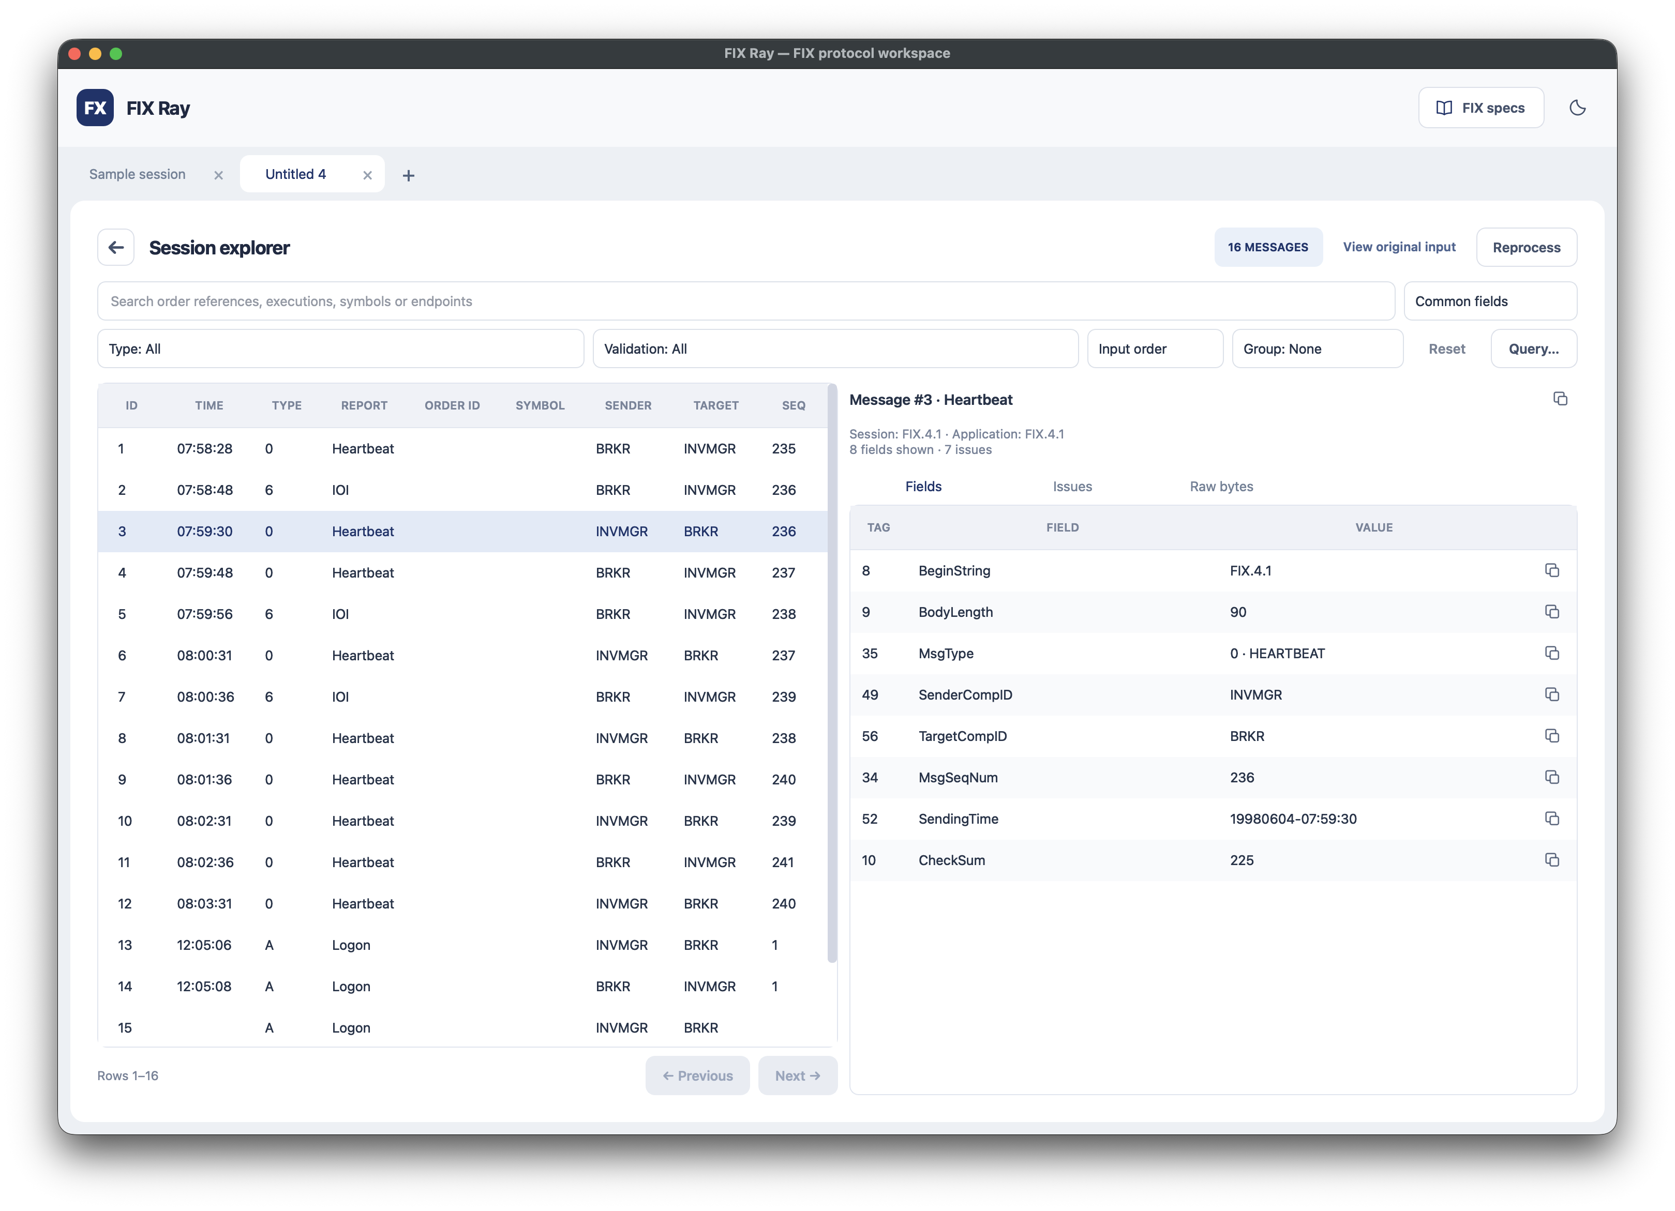The image size is (1675, 1211).
Task: Close the Untitled 4 tab
Action: (x=367, y=175)
